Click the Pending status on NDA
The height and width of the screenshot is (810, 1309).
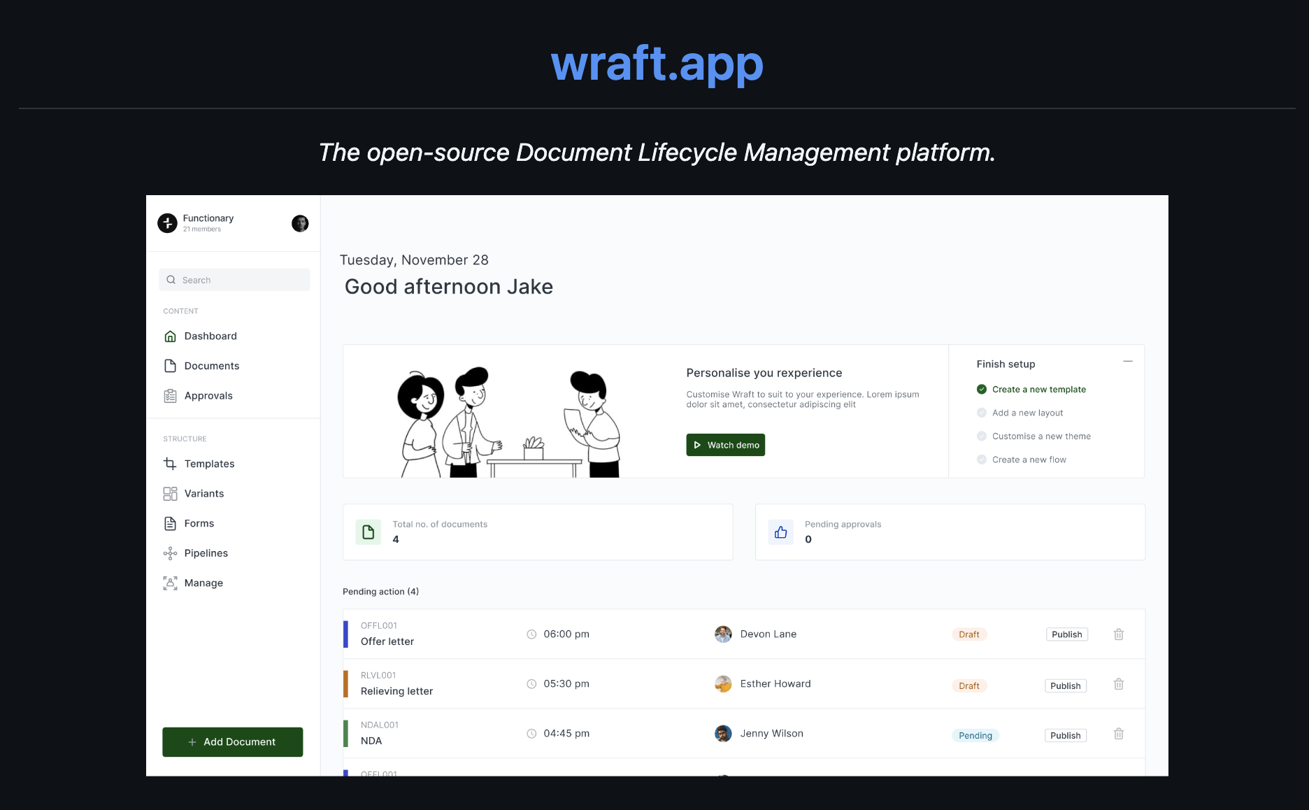tap(975, 736)
